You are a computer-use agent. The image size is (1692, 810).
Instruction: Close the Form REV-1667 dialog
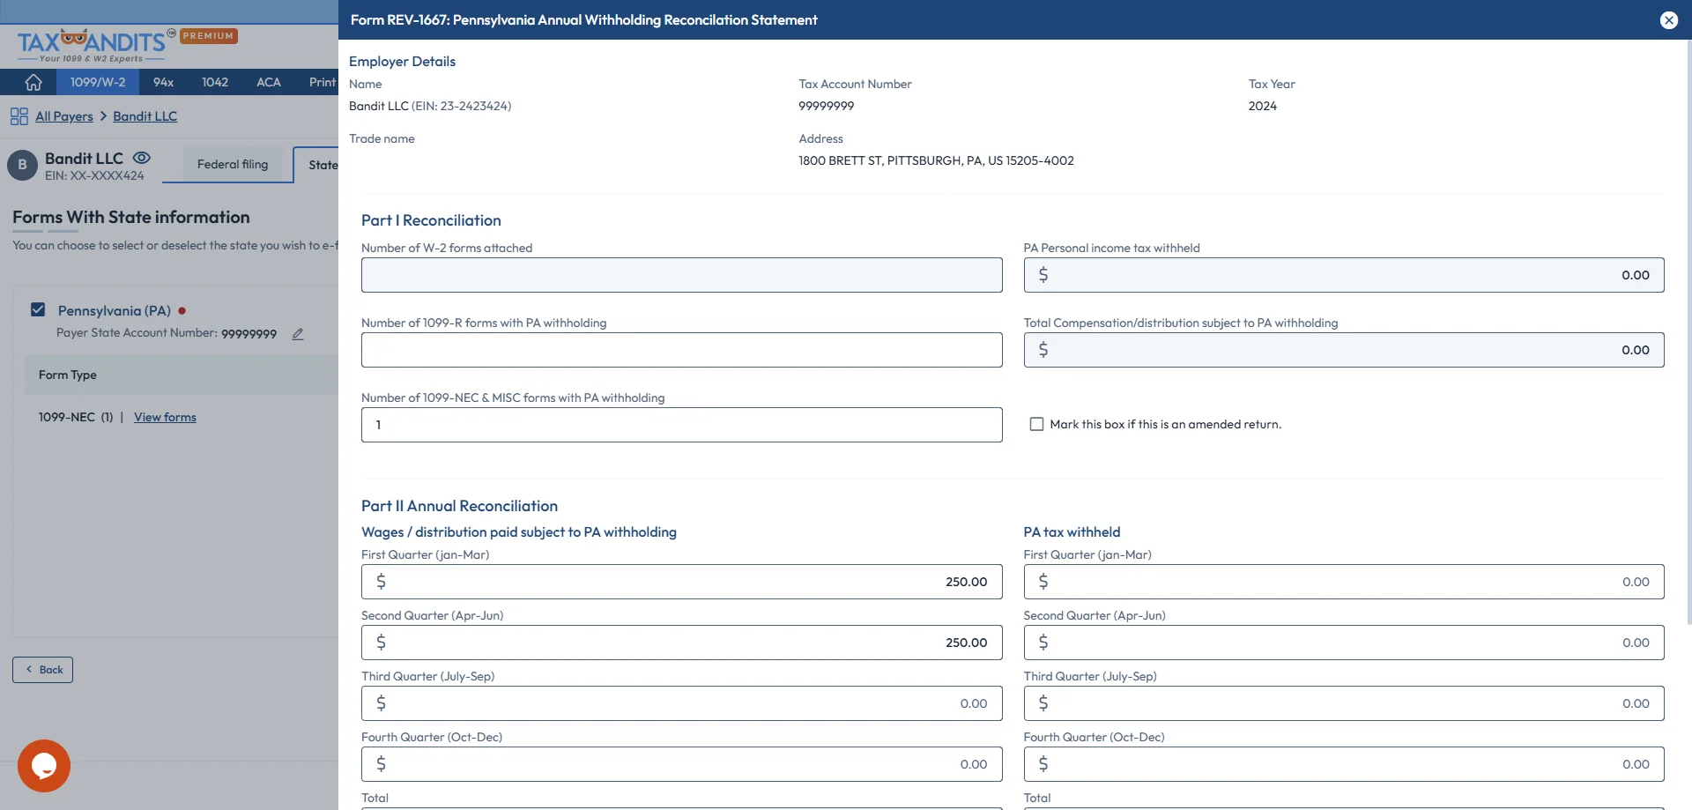point(1669,20)
